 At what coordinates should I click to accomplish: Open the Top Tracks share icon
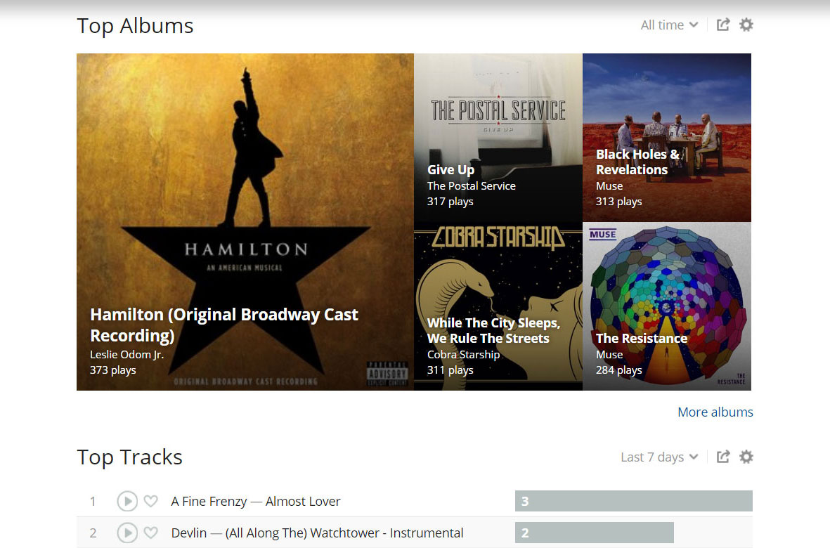coord(722,457)
